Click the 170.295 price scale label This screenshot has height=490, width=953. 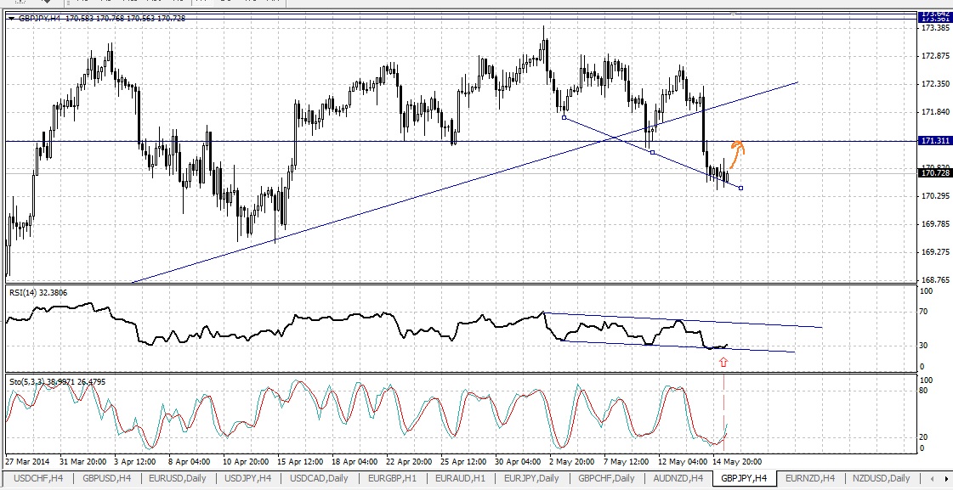[935, 195]
